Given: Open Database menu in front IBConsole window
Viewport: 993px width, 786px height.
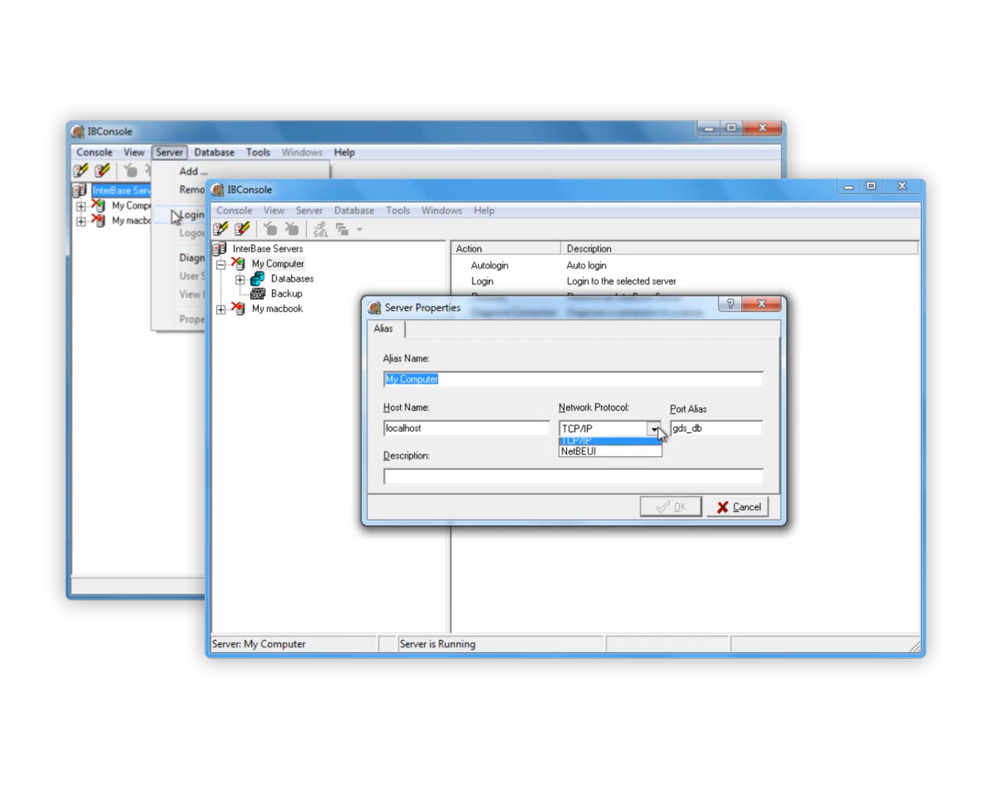Looking at the screenshot, I should [x=354, y=211].
